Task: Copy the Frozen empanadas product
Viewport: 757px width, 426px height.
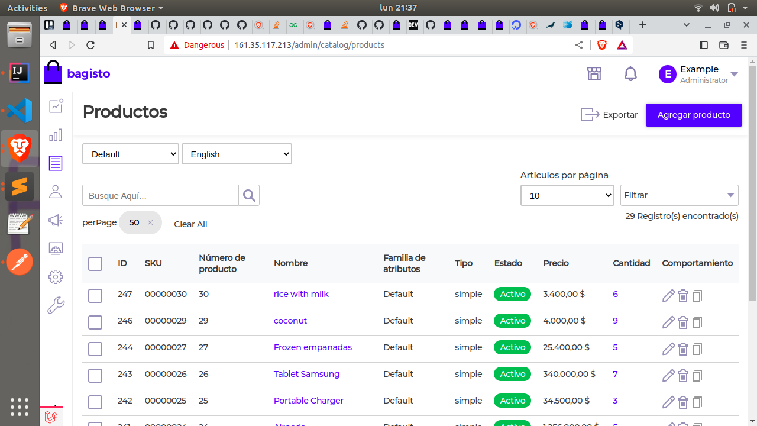Action: [697, 348]
